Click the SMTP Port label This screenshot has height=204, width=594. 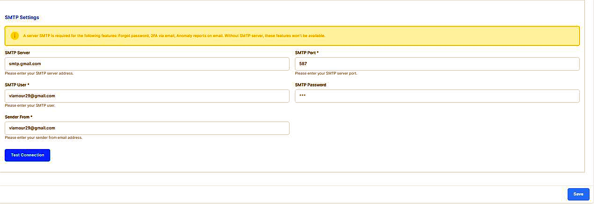(x=305, y=53)
